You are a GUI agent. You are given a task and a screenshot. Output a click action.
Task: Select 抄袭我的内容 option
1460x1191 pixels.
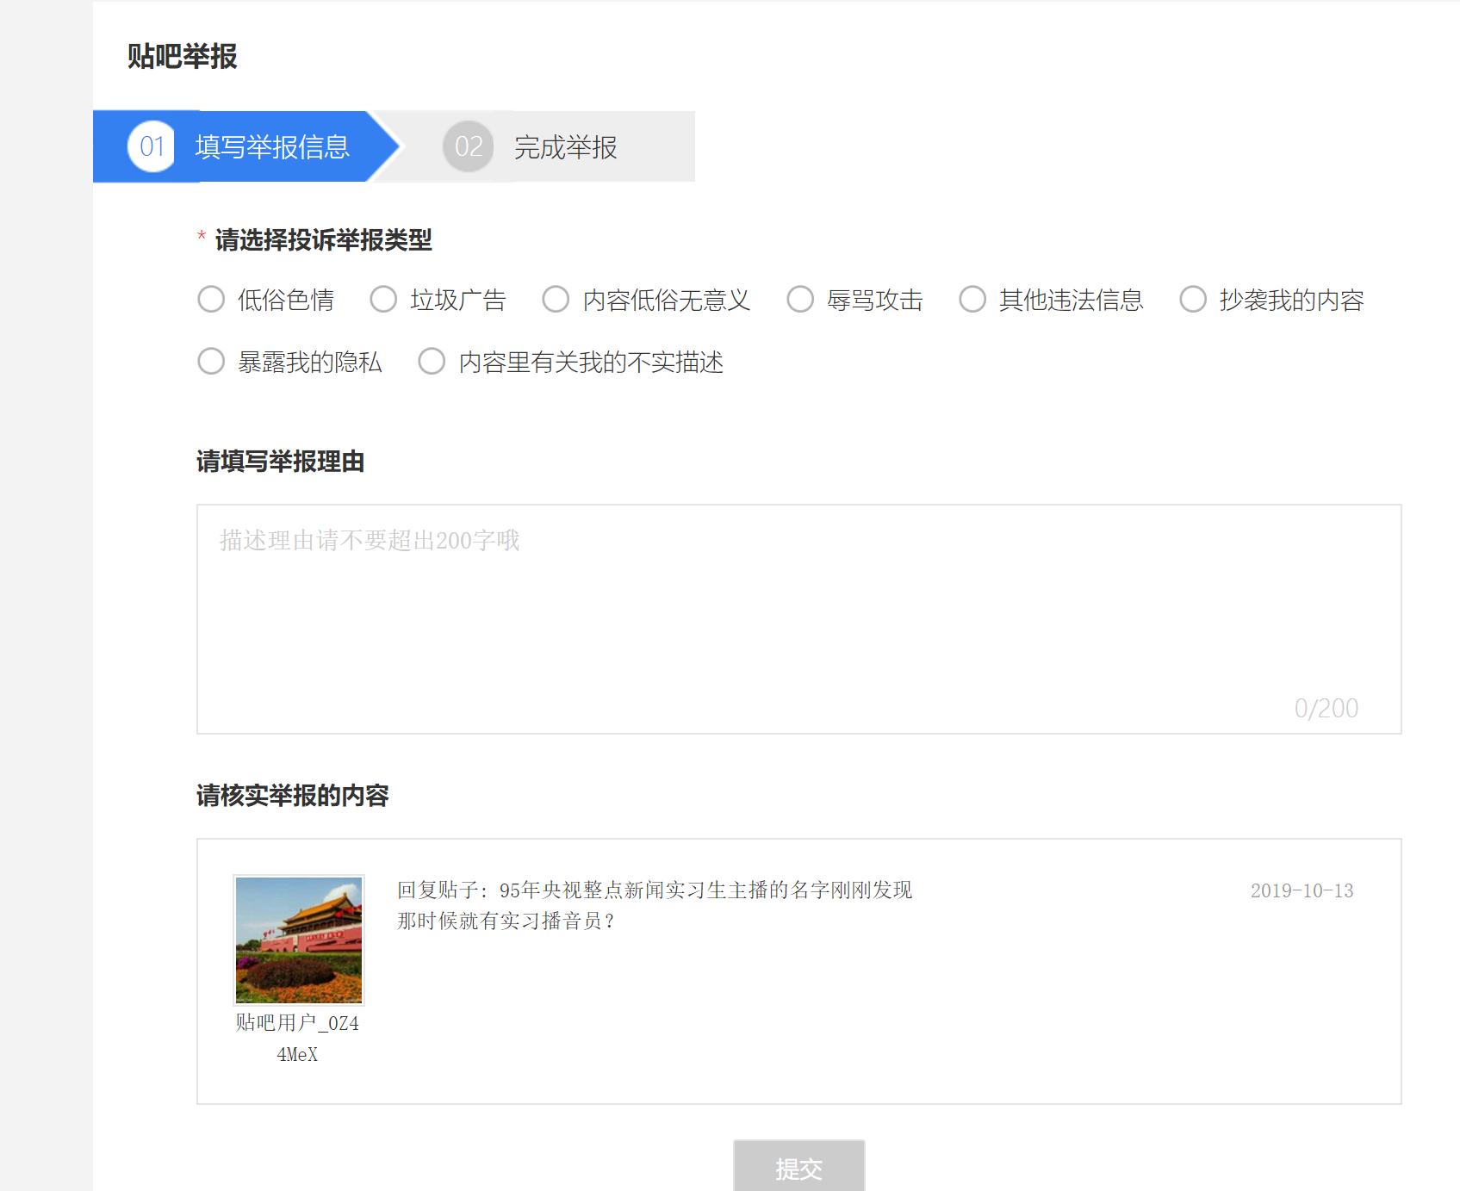pos(1193,300)
